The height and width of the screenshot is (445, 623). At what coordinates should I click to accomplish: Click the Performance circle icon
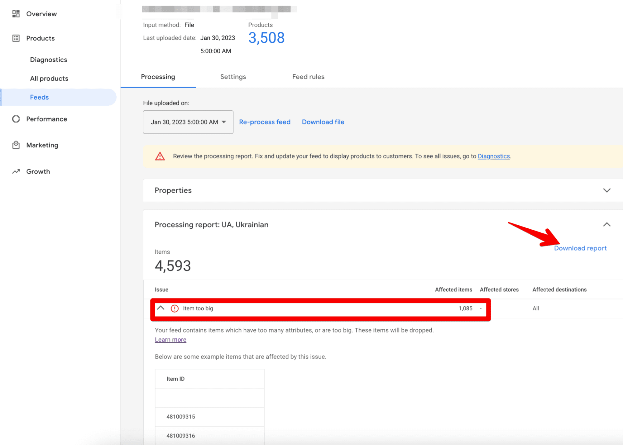[x=16, y=119]
